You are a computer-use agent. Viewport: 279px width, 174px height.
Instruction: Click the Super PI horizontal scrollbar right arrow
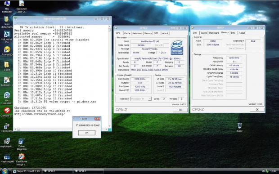pos(106,129)
